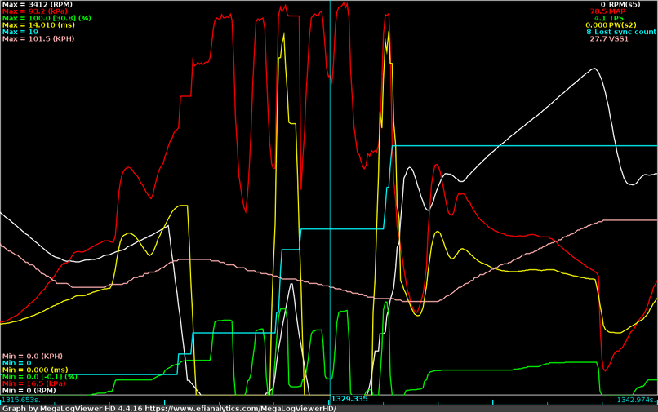Click the Max = 100.0 [30.8] (%) readout
The height and width of the screenshot is (412, 658).
[x=46, y=18]
